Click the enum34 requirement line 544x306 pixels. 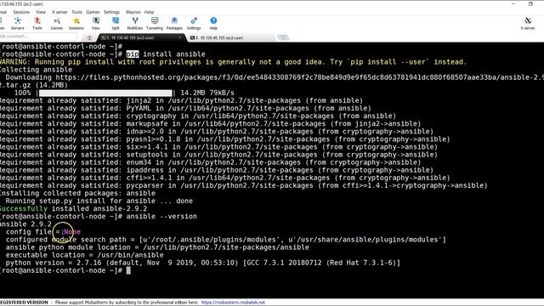(x=210, y=162)
